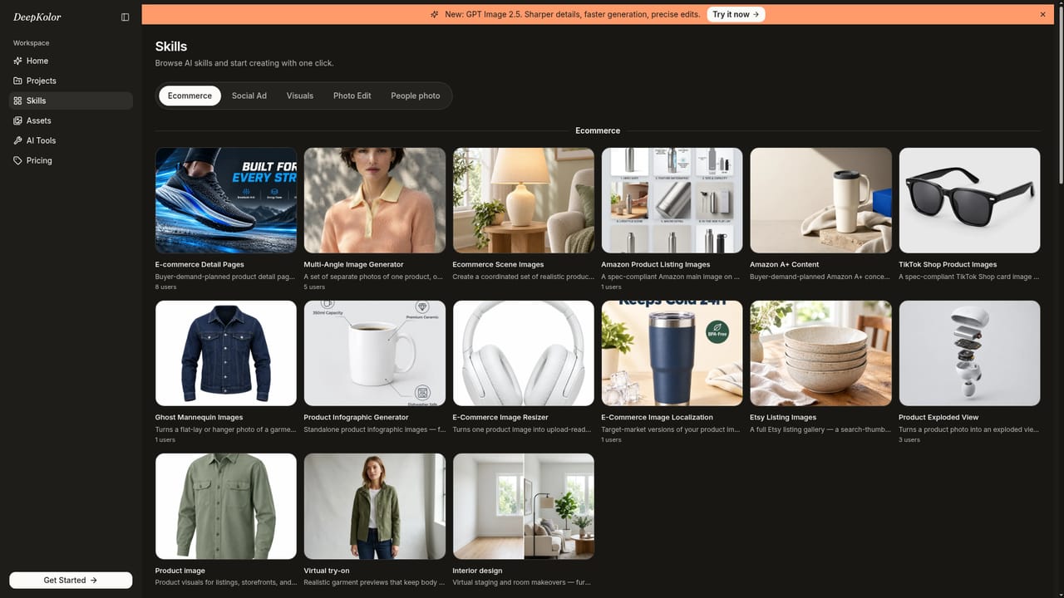Click the Try it now button
1064x598 pixels.
736,14
